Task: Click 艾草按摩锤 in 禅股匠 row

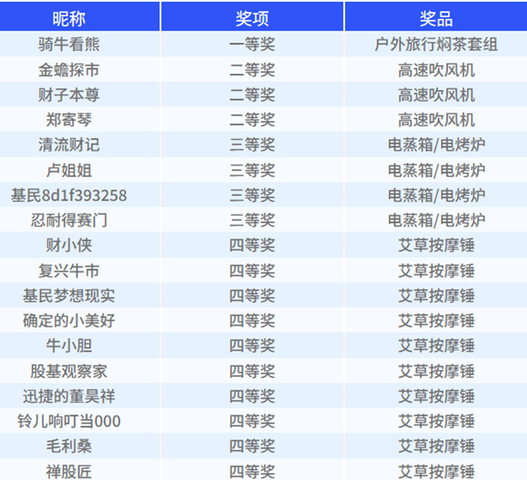Action: point(436,471)
